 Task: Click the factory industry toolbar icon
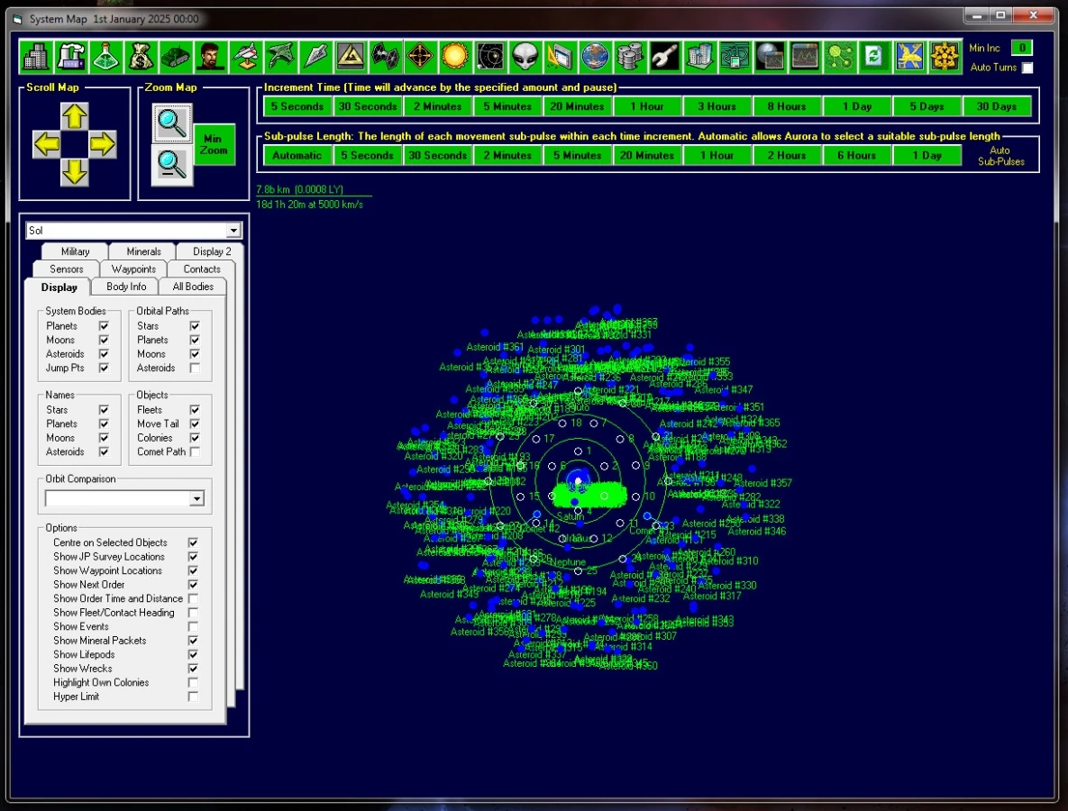(71, 57)
